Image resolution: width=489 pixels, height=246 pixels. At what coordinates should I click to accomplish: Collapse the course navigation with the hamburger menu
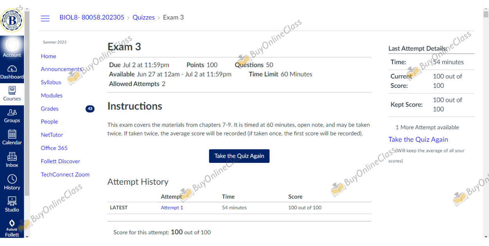click(45, 17)
